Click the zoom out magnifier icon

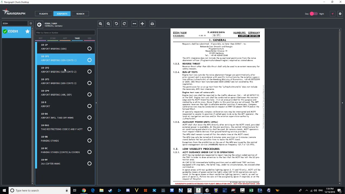(x=108, y=24)
